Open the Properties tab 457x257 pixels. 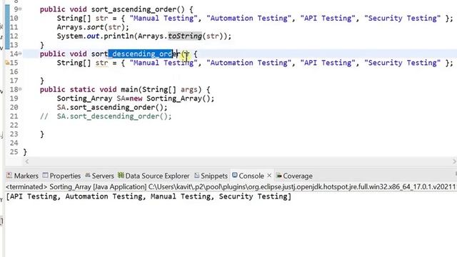tap(61, 176)
